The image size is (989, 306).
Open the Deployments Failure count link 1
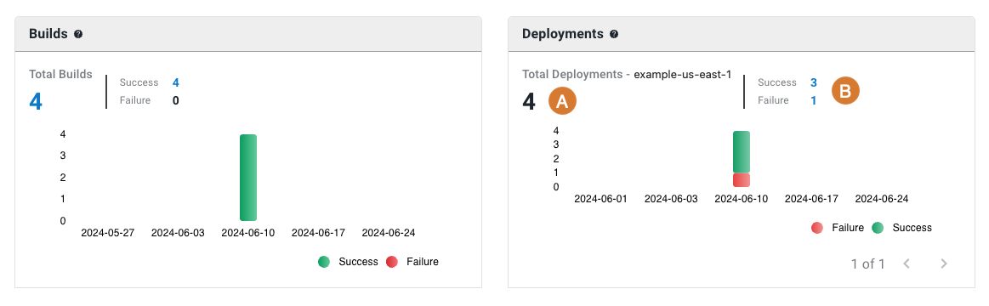coord(814,100)
